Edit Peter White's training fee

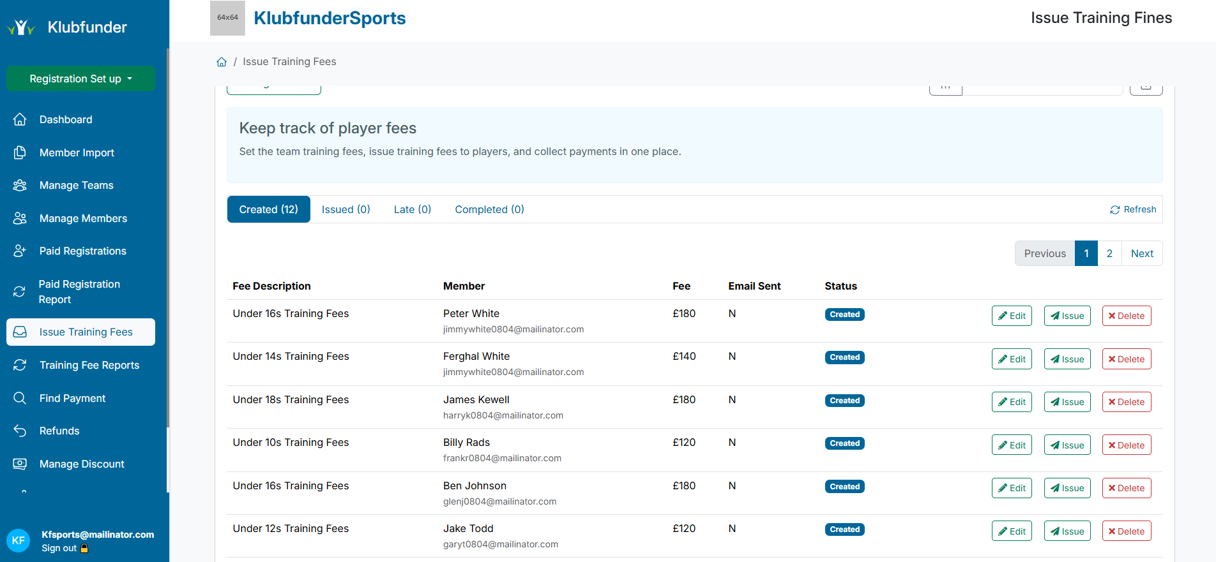(x=1012, y=316)
